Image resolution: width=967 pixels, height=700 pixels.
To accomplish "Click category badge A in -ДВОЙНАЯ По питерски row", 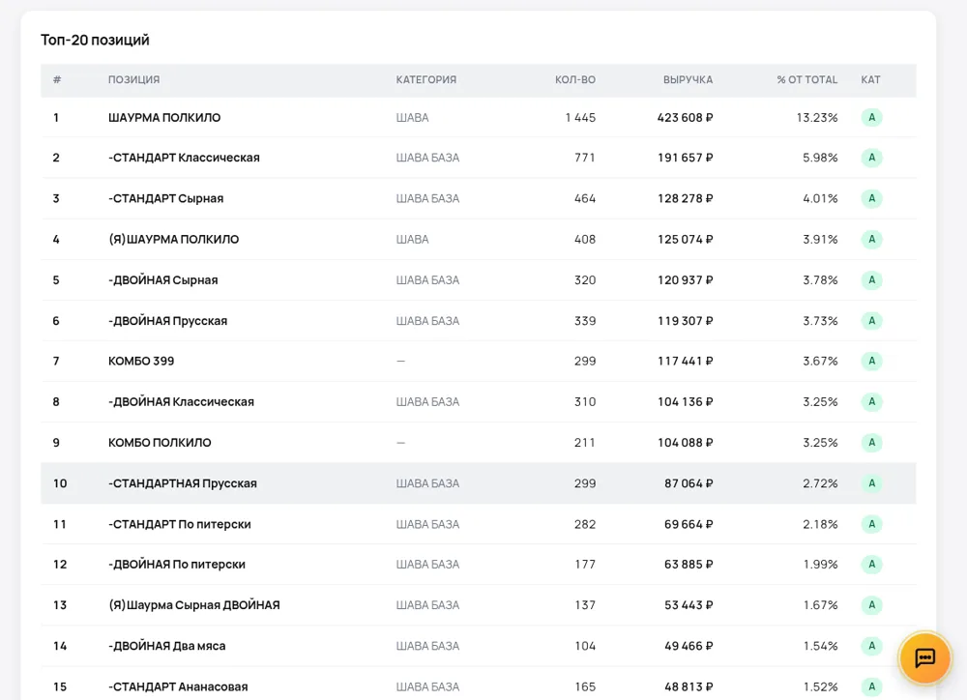I will [871, 565].
